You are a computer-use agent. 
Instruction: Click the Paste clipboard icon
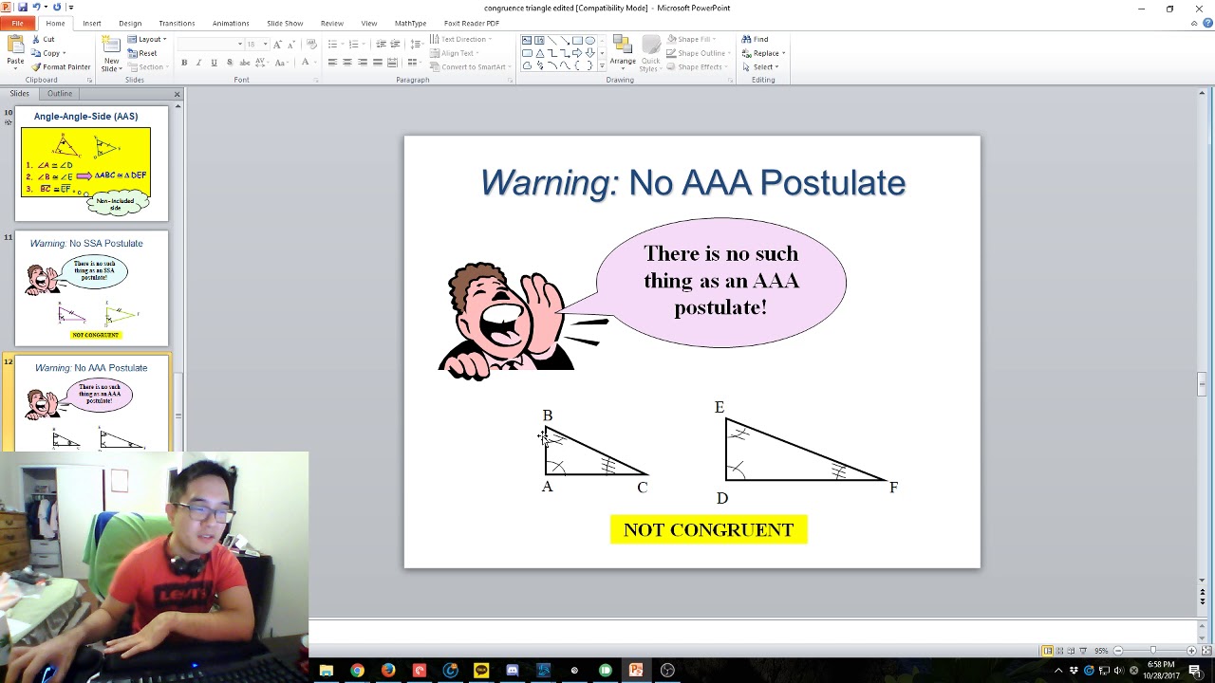tap(15, 46)
